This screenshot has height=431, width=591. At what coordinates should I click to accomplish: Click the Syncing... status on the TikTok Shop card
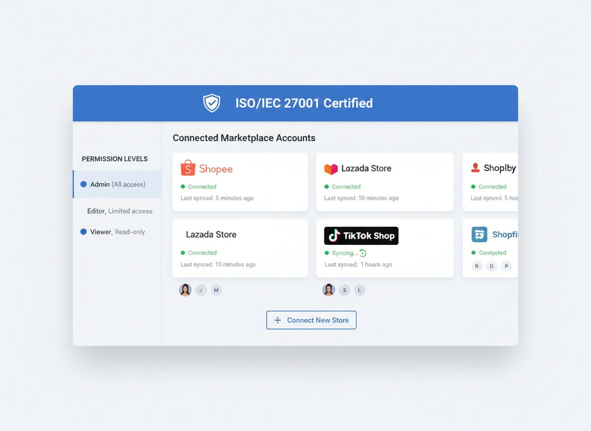pyautogui.click(x=342, y=253)
